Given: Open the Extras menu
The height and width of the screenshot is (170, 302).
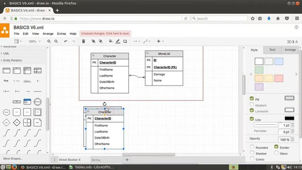Looking at the screenshot, I should point(61,34).
